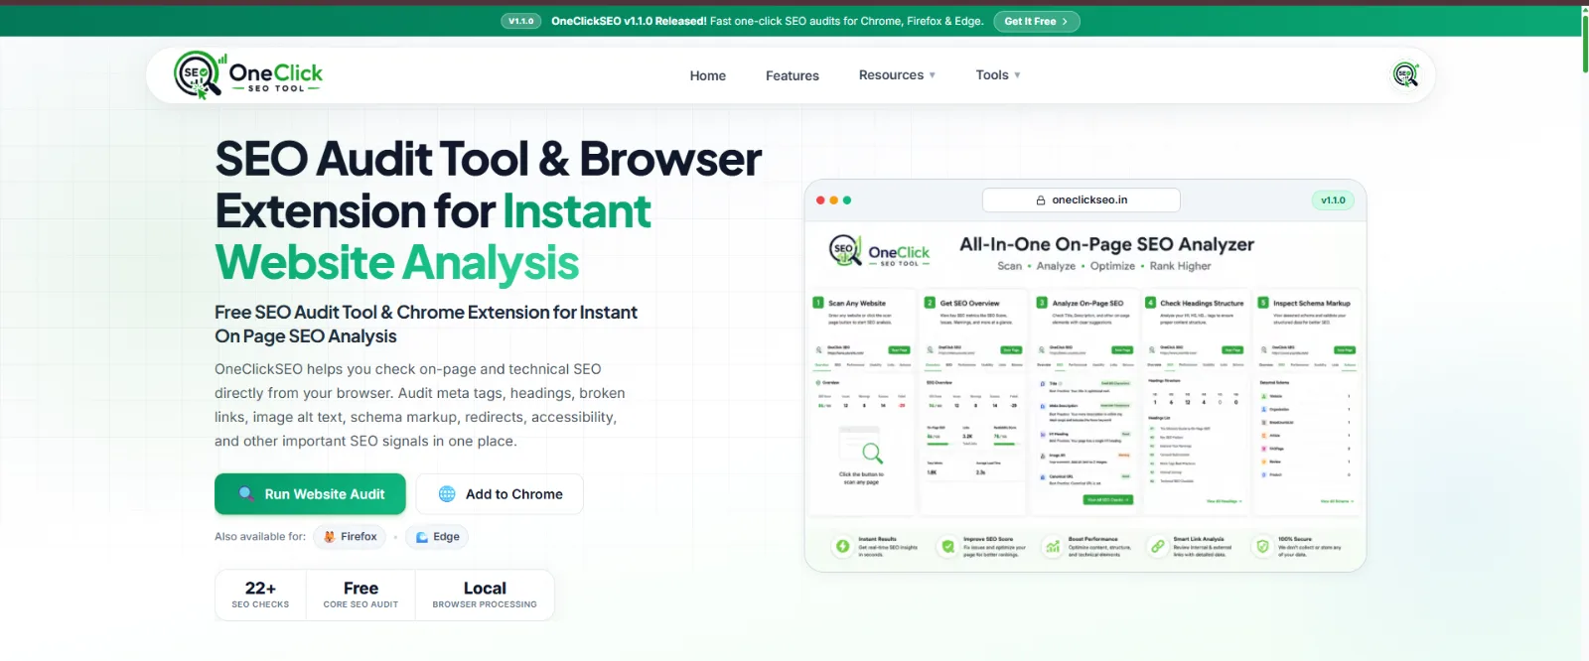Open the Home menu item

pyautogui.click(x=708, y=75)
